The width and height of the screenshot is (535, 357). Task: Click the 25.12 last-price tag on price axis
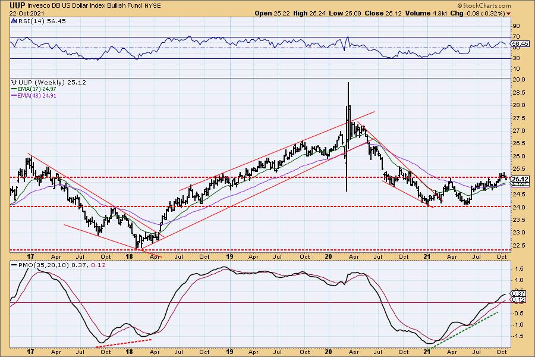pos(520,179)
